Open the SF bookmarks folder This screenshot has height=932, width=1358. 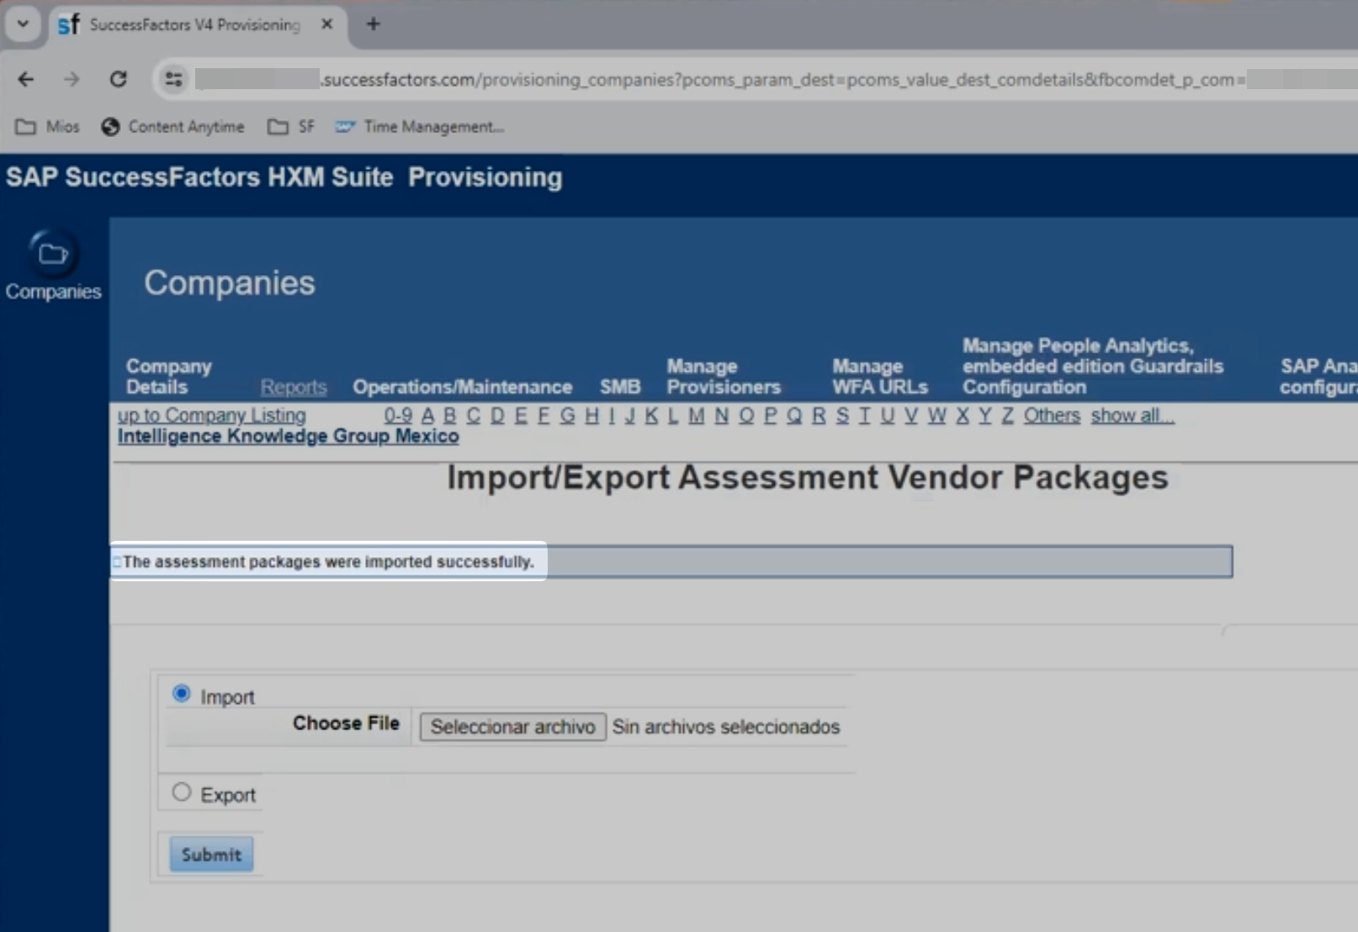click(291, 127)
